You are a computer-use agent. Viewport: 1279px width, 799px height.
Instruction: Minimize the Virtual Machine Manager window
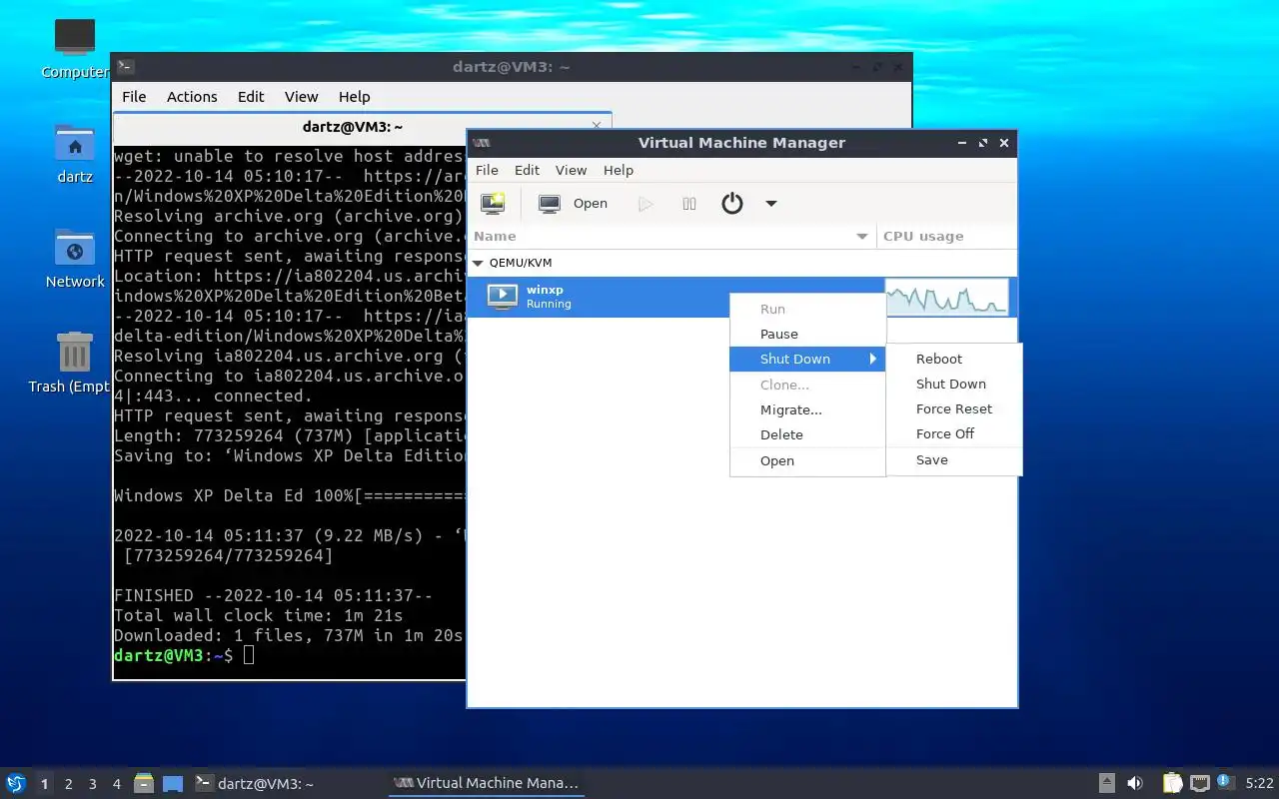962,143
